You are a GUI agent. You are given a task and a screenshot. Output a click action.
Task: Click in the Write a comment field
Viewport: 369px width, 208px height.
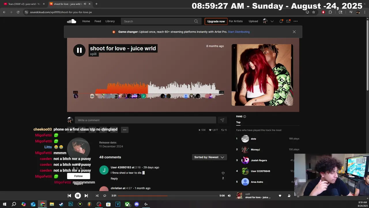pos(145,120)
